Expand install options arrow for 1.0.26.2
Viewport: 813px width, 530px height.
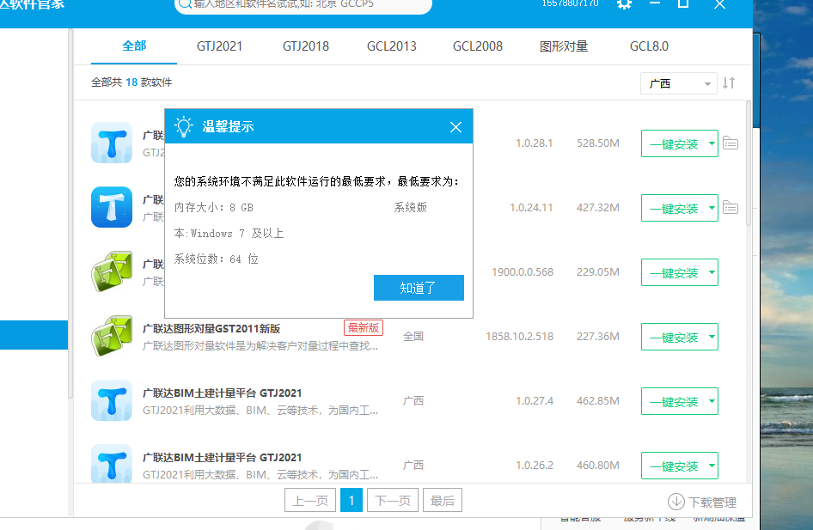click(x=712, y=466)
